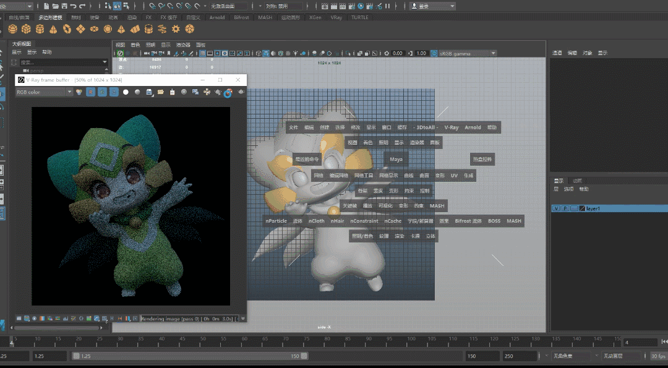The height and width of the screenshot is (368, 668).
Task: Click the redo arrow icon
Action: pos(82,6)
